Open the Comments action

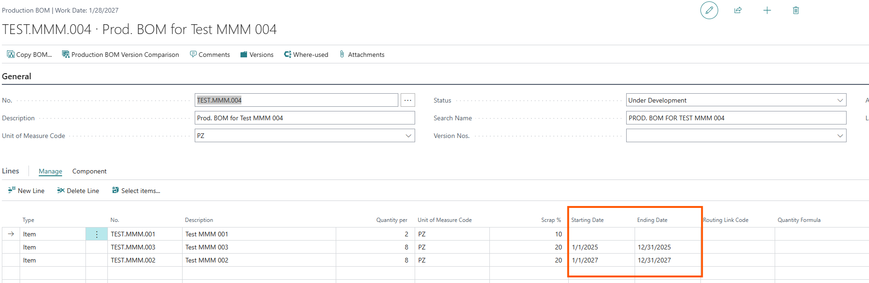210,55
